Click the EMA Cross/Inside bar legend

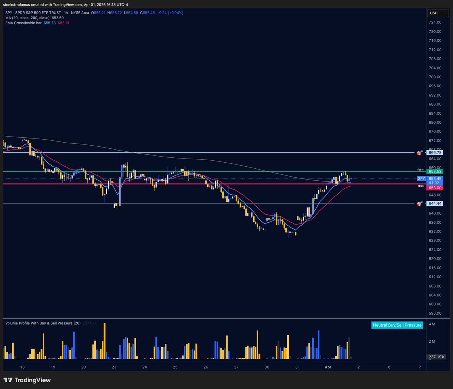[23, 23]
